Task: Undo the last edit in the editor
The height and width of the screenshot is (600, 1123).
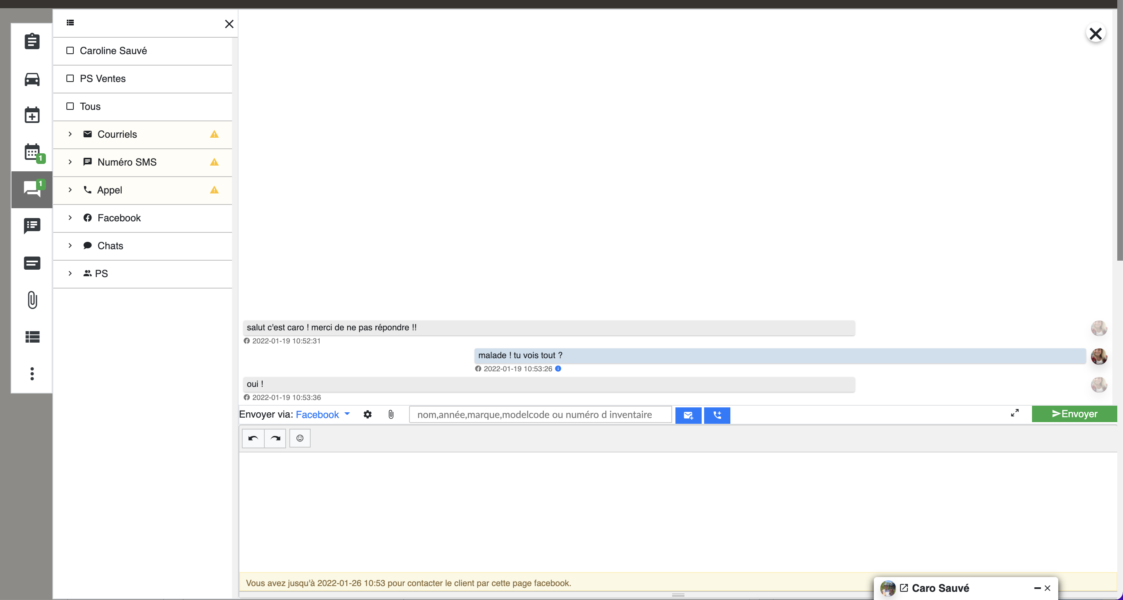Action: point(253,438)
